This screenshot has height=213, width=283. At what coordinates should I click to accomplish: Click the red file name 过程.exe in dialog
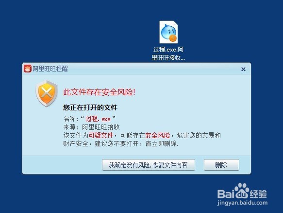pos(98,119)
